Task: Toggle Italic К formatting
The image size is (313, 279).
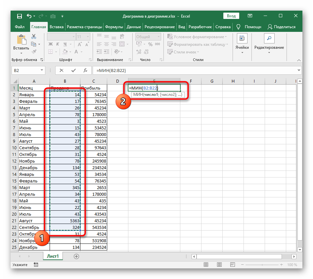Action: (58, 44)
